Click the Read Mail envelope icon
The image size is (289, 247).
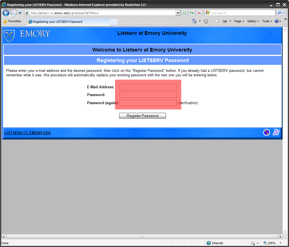click(217, 21)
